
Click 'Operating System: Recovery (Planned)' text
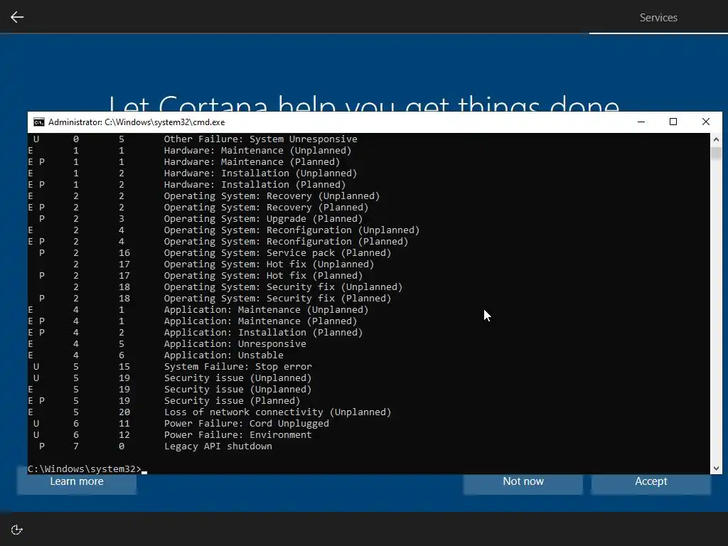(x=266, y=207)
